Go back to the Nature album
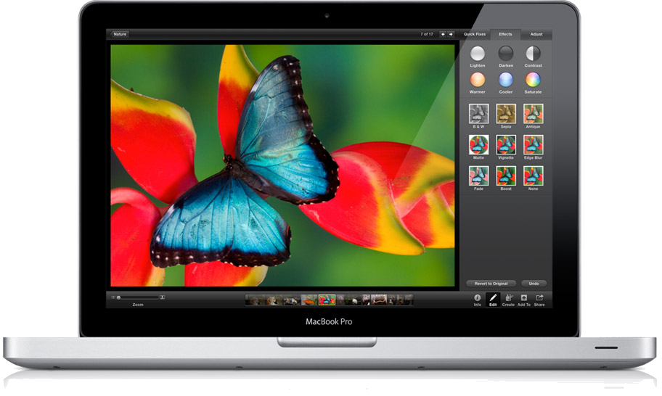Viewport: 662px width, 396px height. (x=120, y=34)
